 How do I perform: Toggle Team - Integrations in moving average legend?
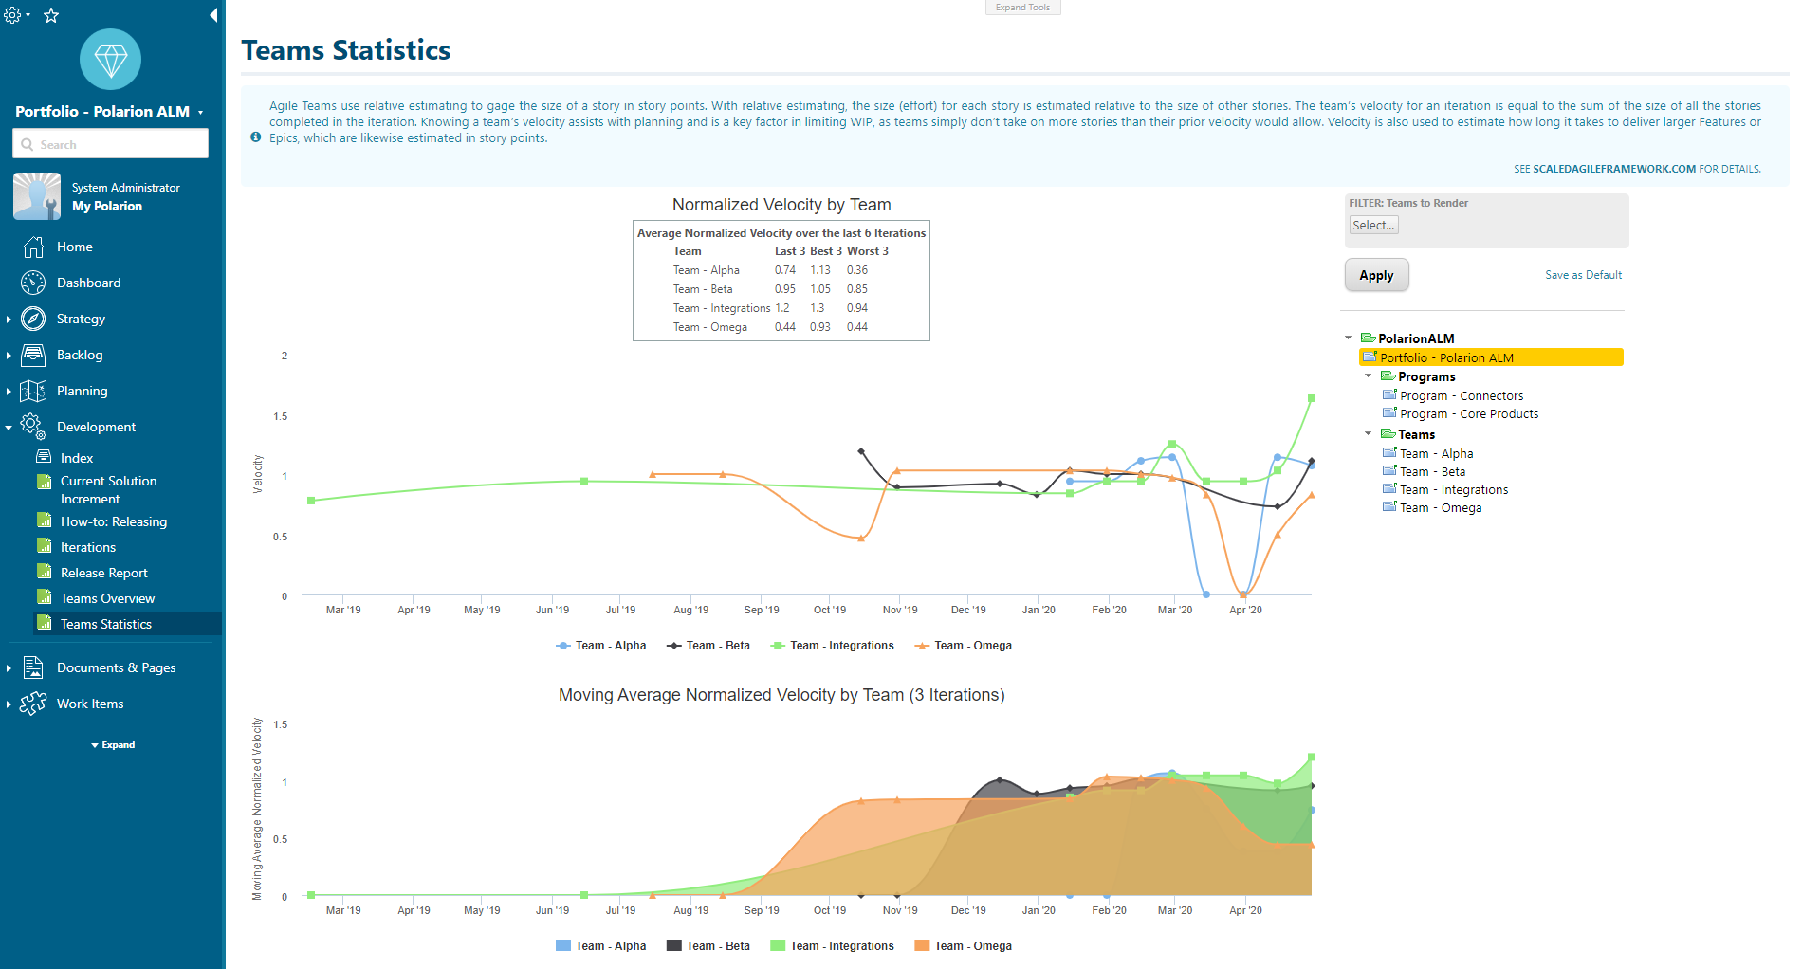pyautogui.click(x=832, y=946)
